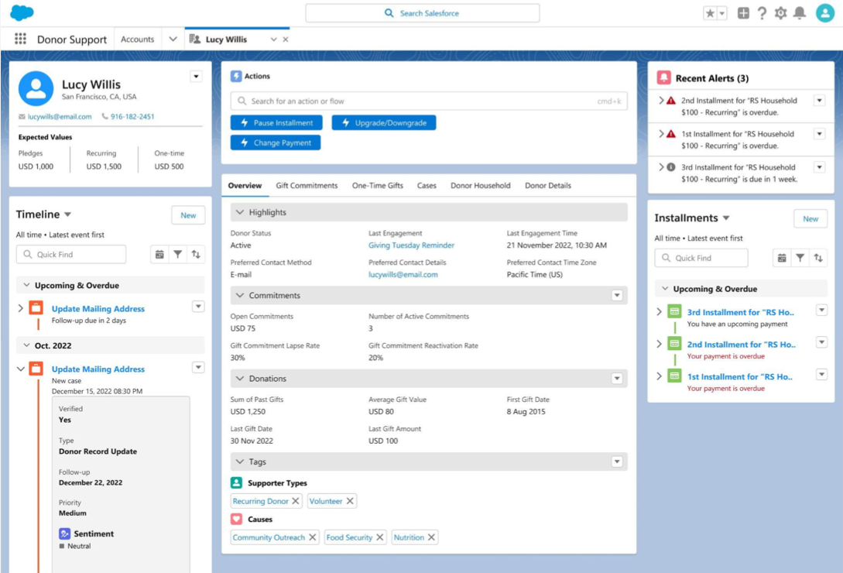This screenshot has height=573, width=843.
Task: Click the Search Salesforce field
Action: (422, 13)
